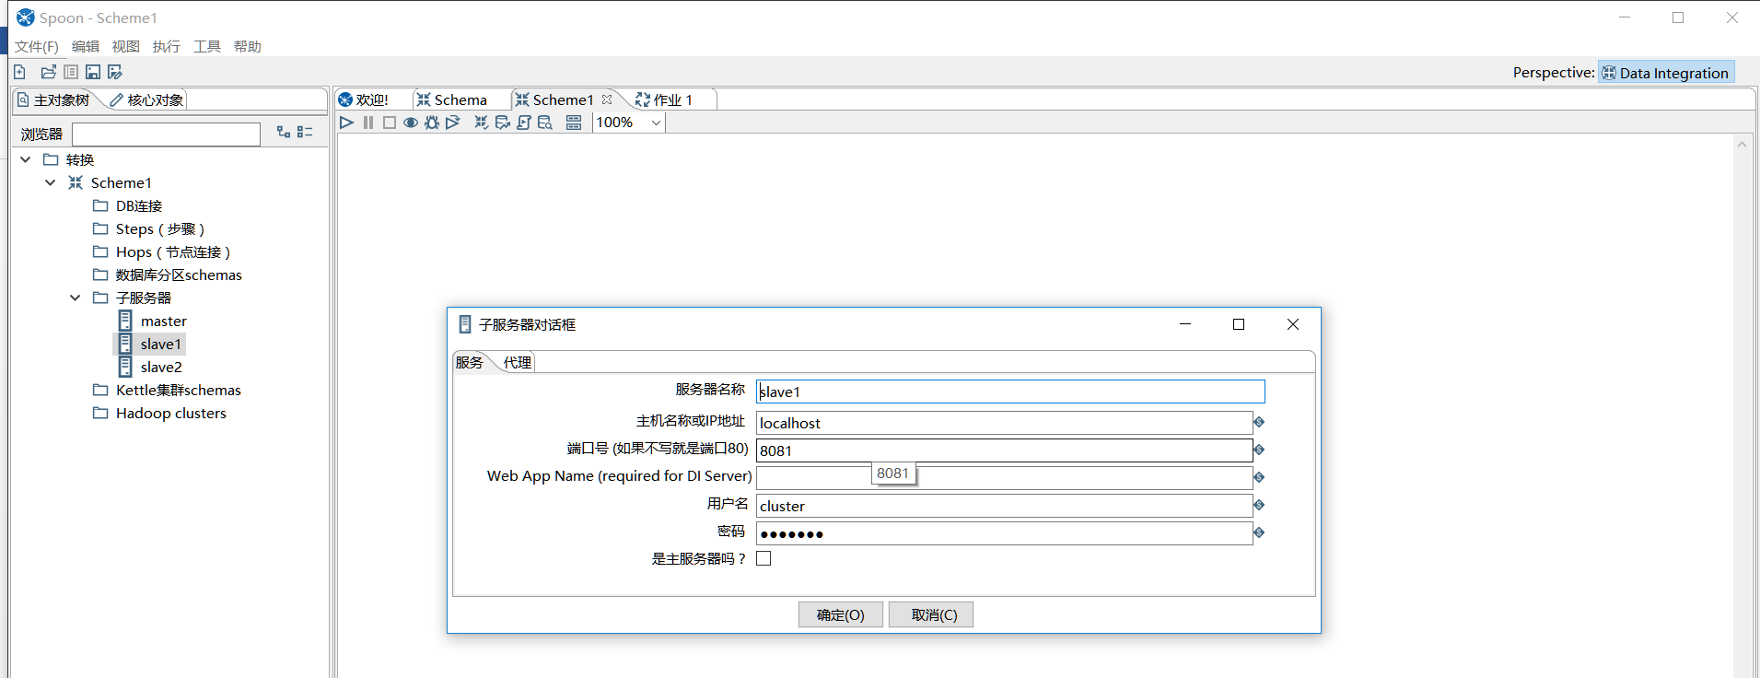Click the Open file toolbar icon
Image resolution: width=1760 pixels, height=678 pixels.
[x=49, y=72]
